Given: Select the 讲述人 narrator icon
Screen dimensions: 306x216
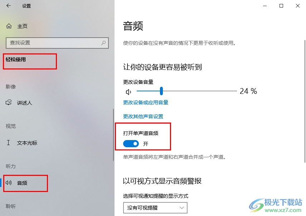Looking at the screenshot, I should 9,102.
